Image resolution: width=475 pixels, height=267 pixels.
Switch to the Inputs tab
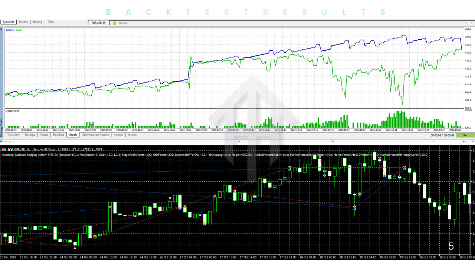[44, 135]
